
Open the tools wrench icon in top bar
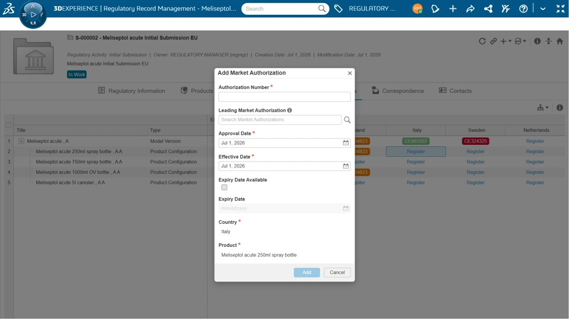(x=506, y=9)
